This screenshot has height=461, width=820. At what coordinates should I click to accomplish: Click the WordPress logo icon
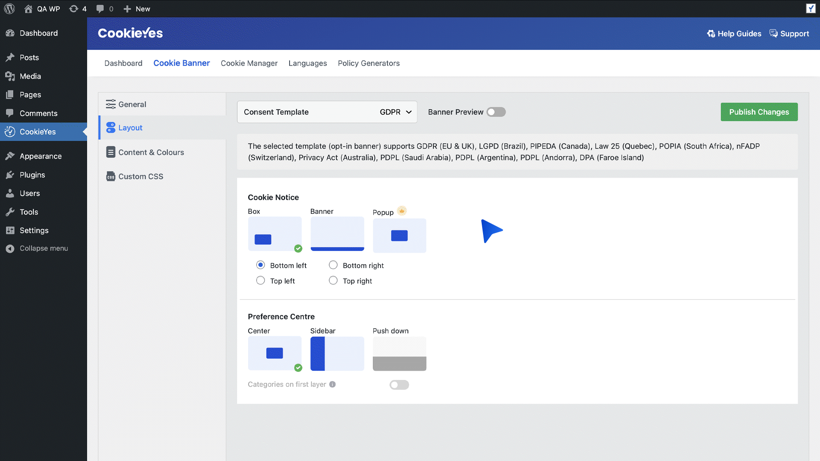(x=9, y=9)
